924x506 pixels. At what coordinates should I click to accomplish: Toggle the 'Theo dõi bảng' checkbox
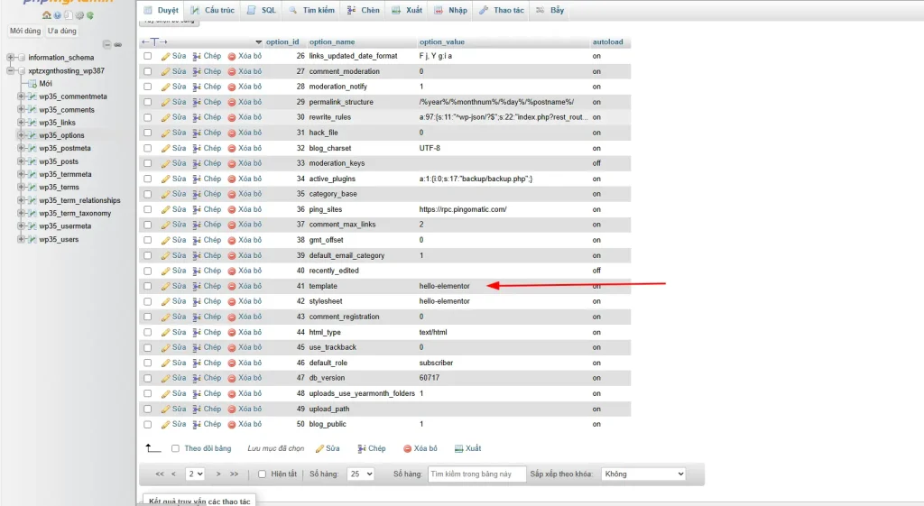[176, 449]
